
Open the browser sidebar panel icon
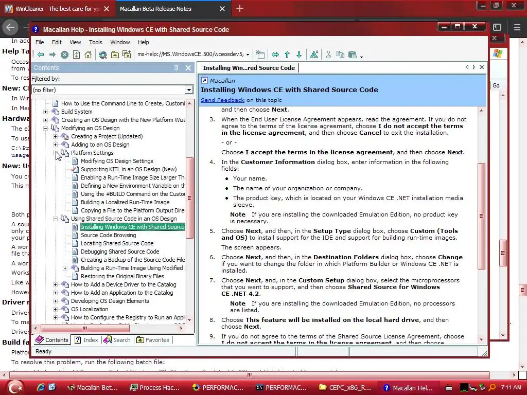pos(497,27)
